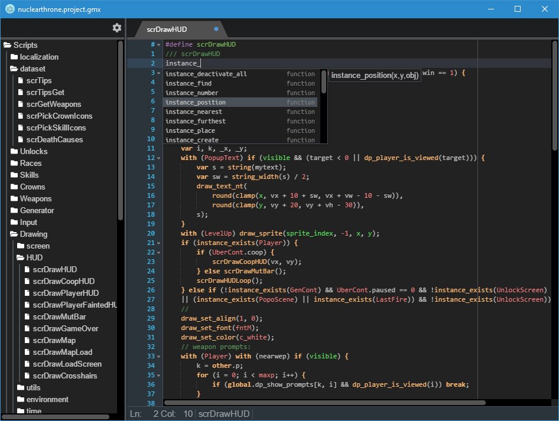Minimize the nuclearthrone.project.gmx window
Screen dimensions: 559x421
coord(491,9)
